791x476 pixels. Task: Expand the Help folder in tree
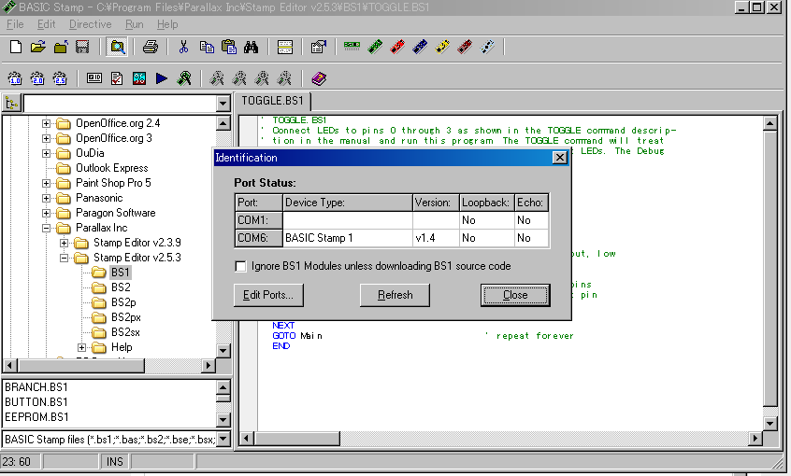tap(81, 347)
